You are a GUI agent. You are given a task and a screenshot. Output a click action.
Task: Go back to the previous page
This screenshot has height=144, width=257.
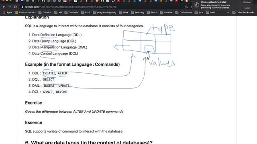pos(4,7)
